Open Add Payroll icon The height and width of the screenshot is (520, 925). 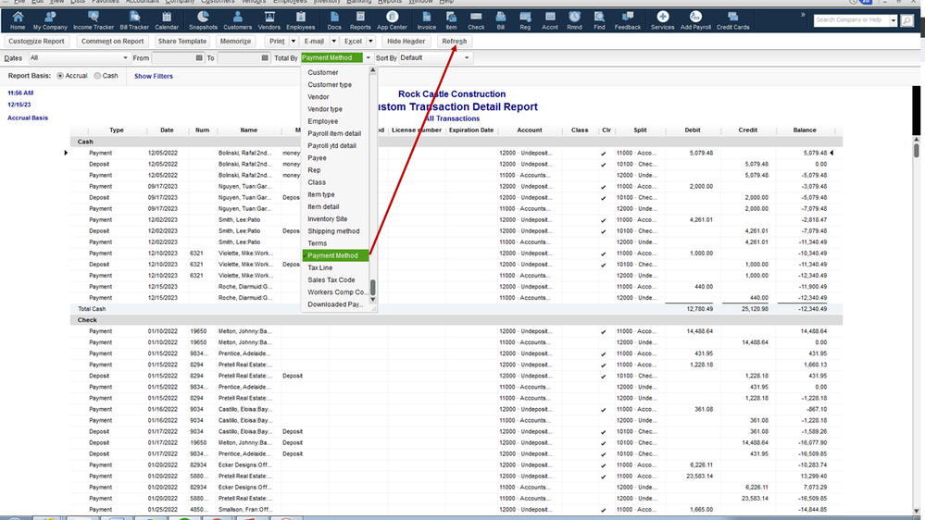click(x=695, y=20)
